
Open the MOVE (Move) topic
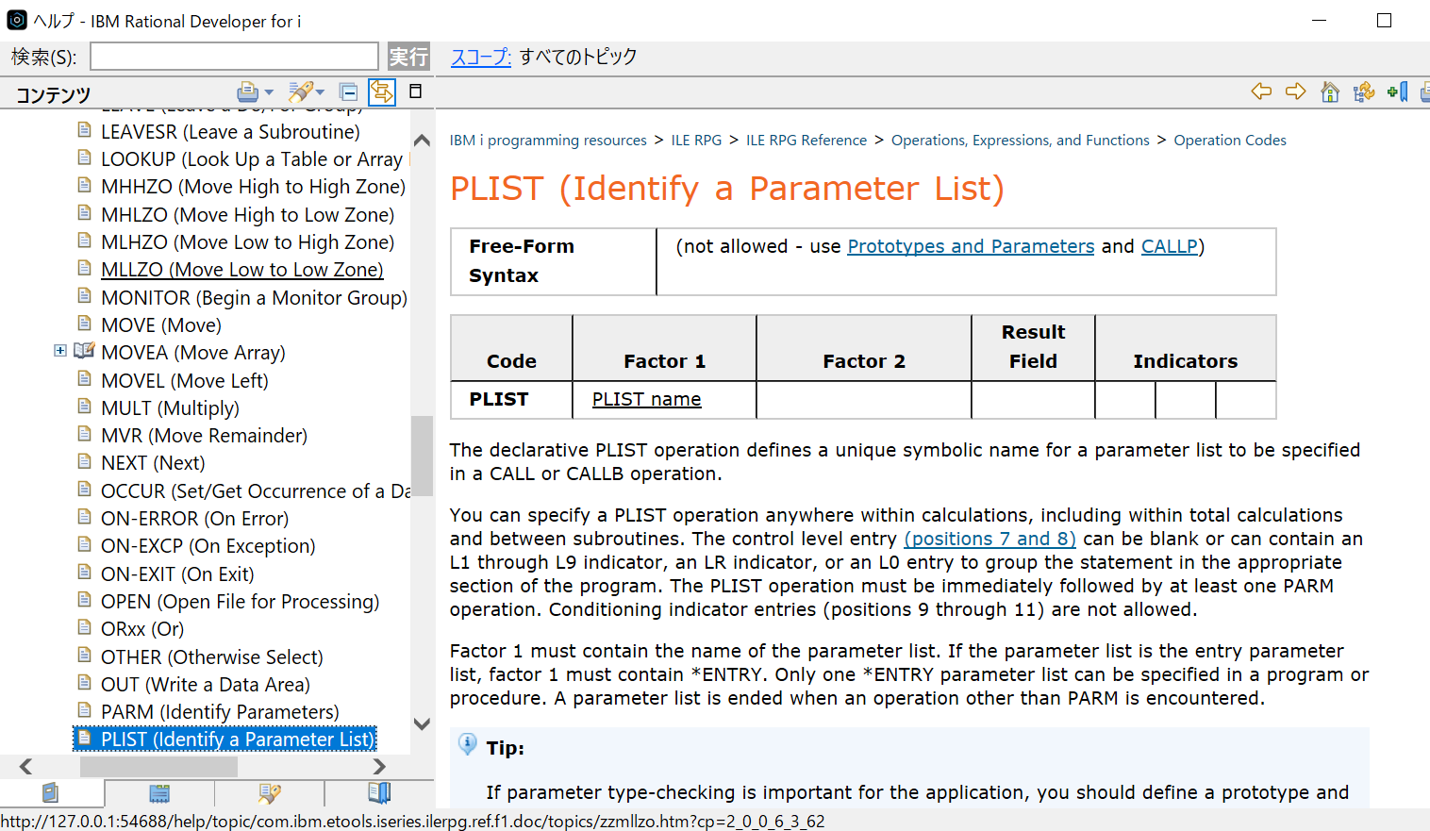click(161, 324)
